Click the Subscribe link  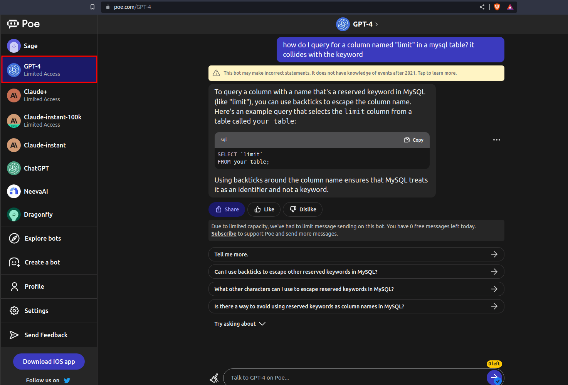(x=224, y=234)
